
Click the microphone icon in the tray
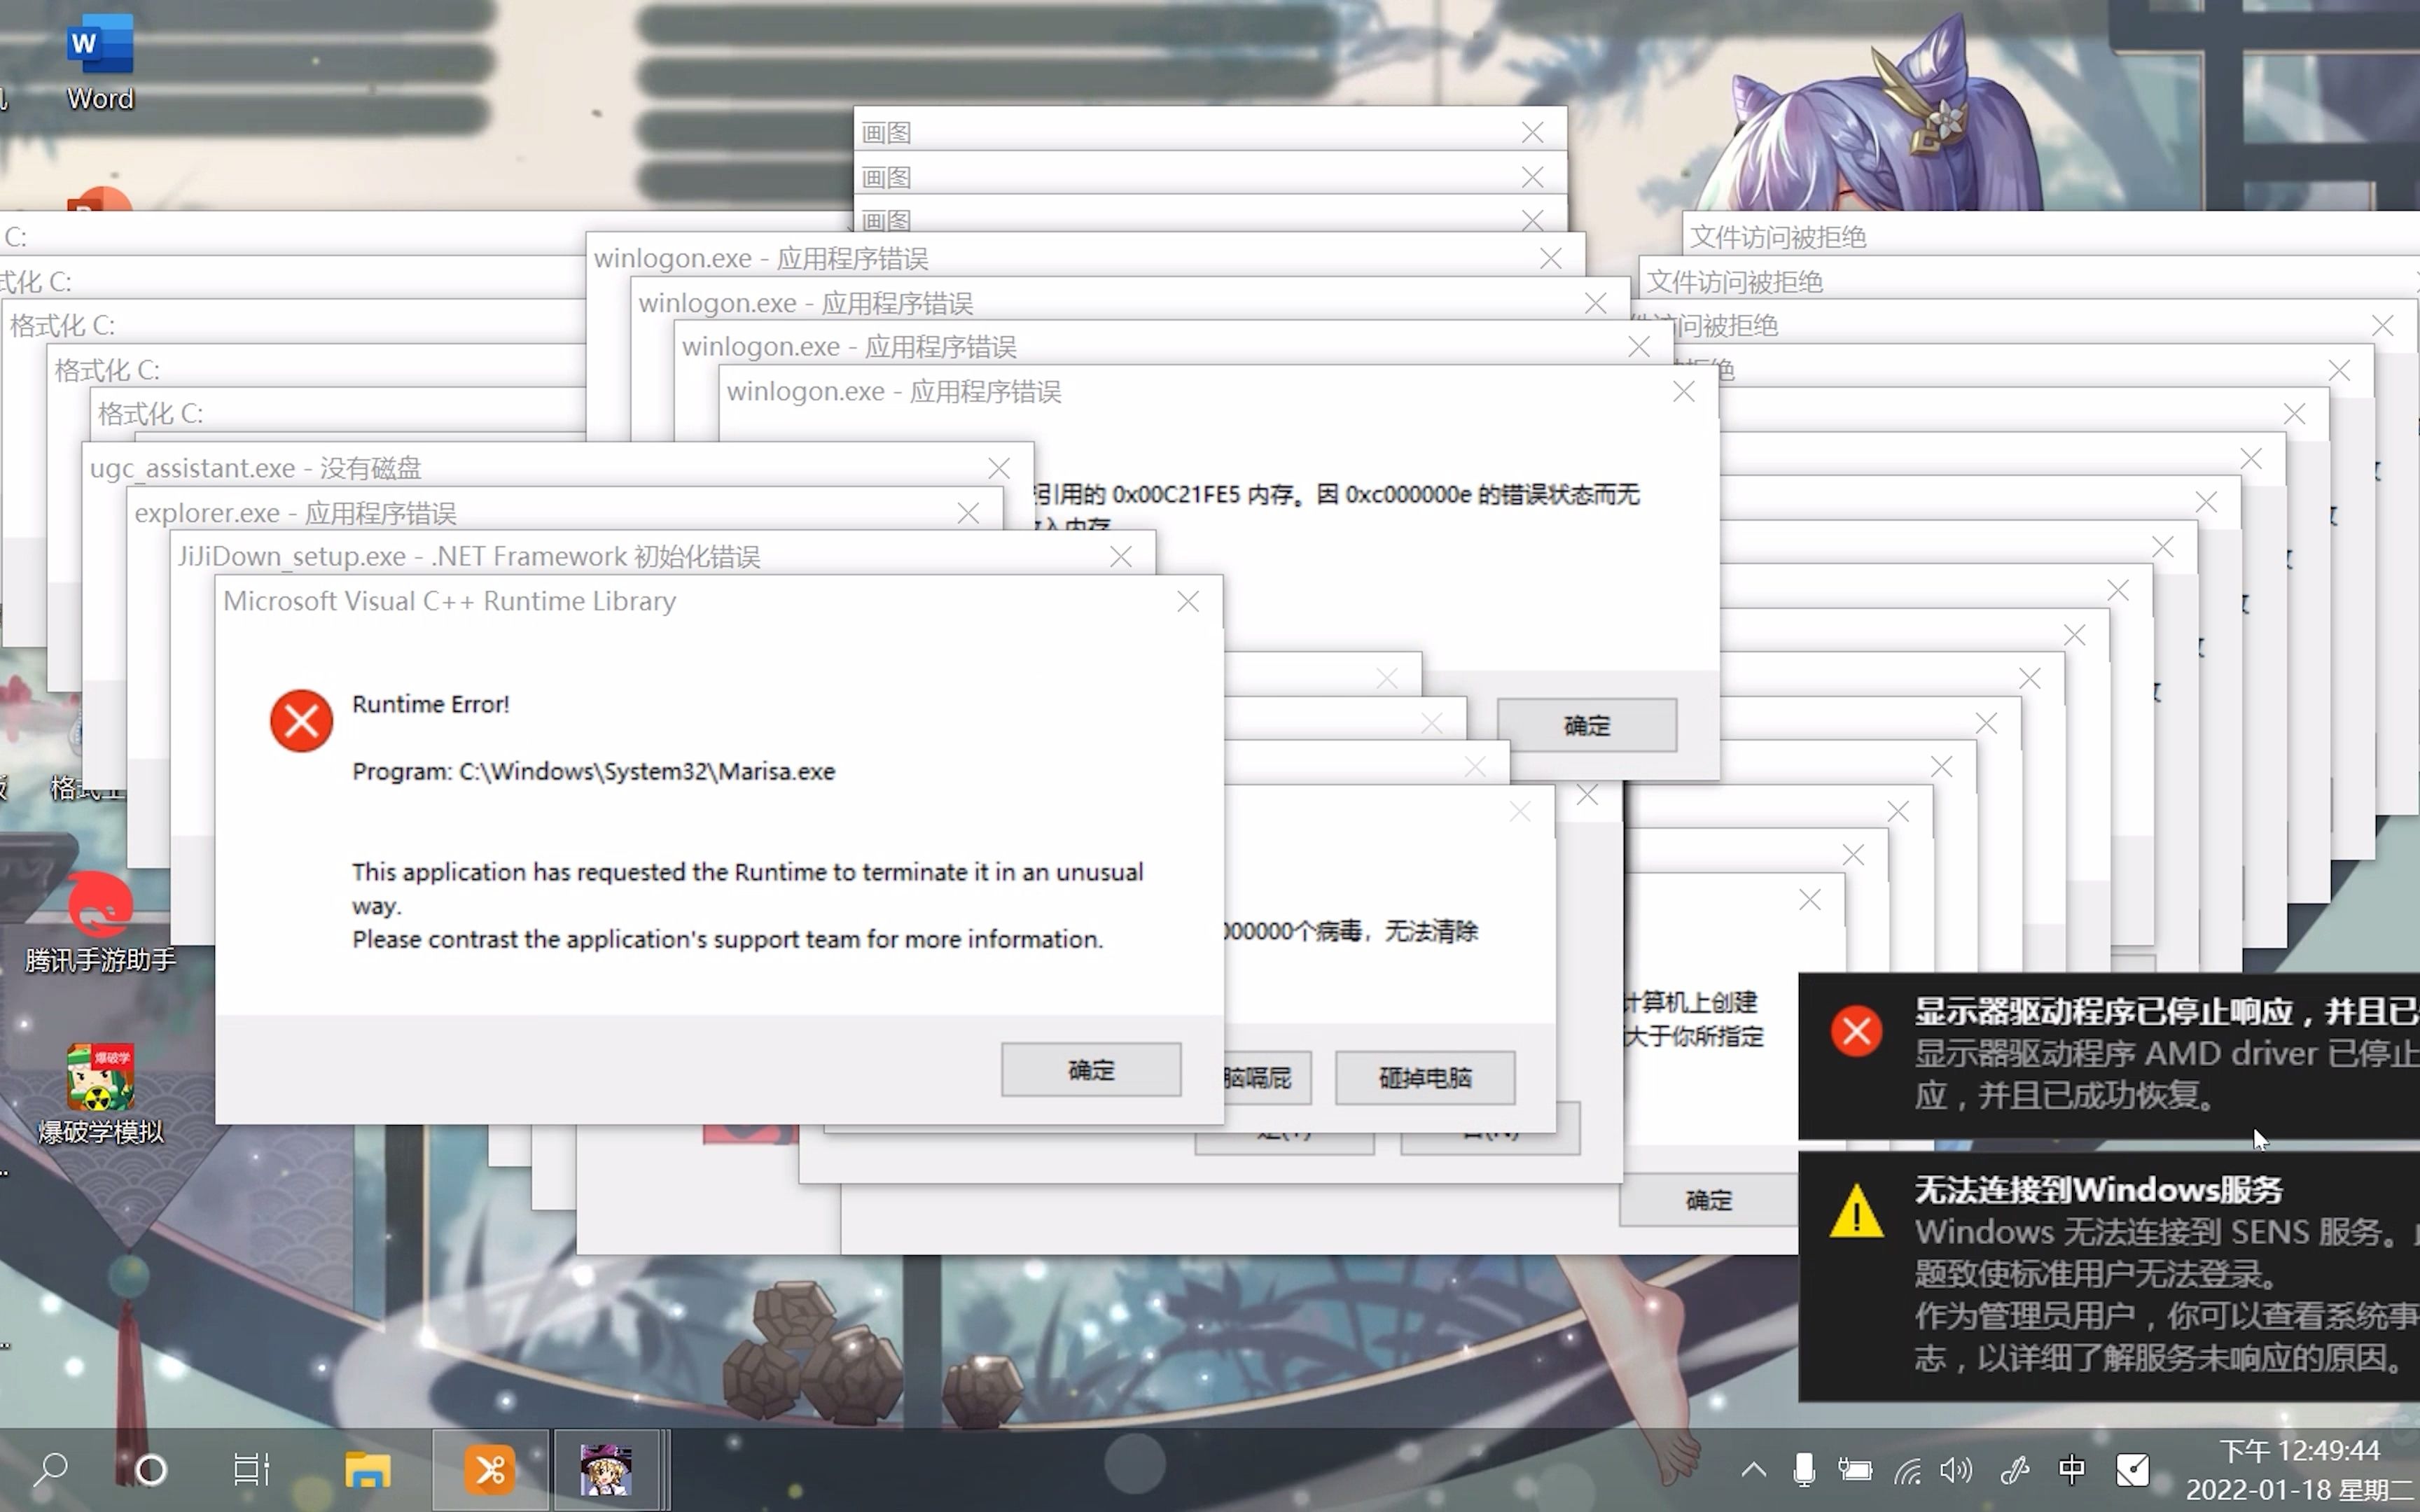(1805, 1470)
